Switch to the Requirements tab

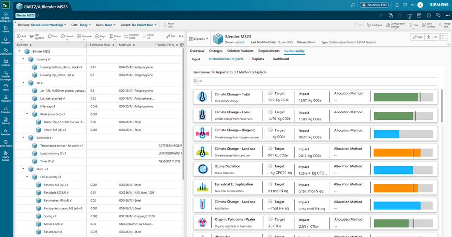pyautogui.click(x=269, y=51)
